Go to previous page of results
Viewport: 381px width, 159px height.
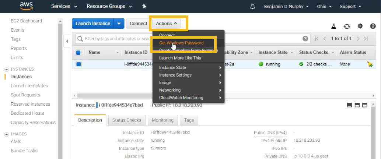pos(324,39)
